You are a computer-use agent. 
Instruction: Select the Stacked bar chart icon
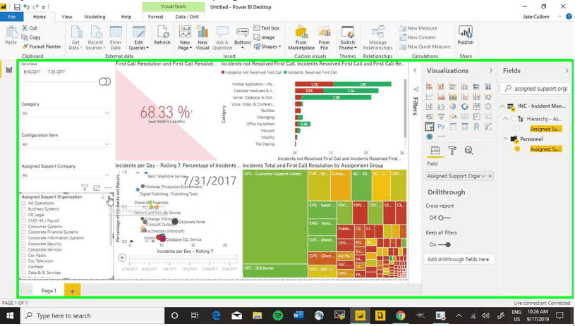point(430,87)
